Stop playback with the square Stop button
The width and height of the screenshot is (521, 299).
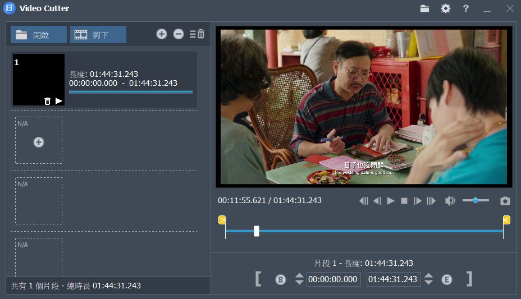pos(404,201)
